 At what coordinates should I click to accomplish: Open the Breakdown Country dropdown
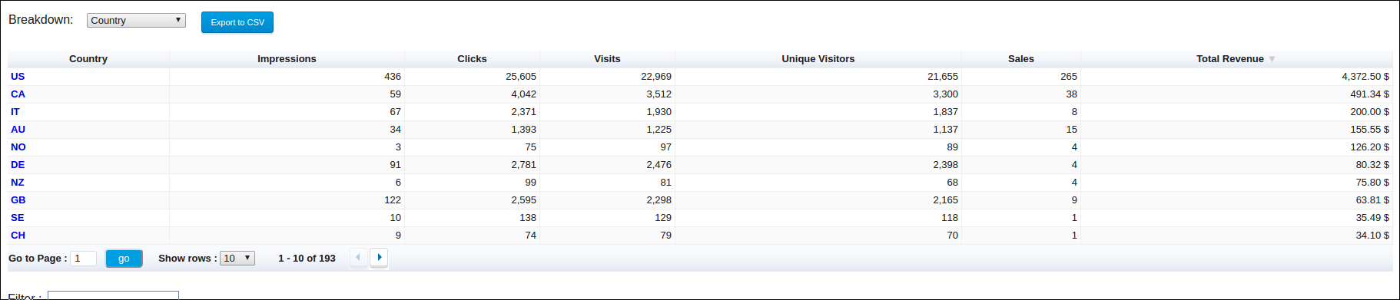[136, 21]
